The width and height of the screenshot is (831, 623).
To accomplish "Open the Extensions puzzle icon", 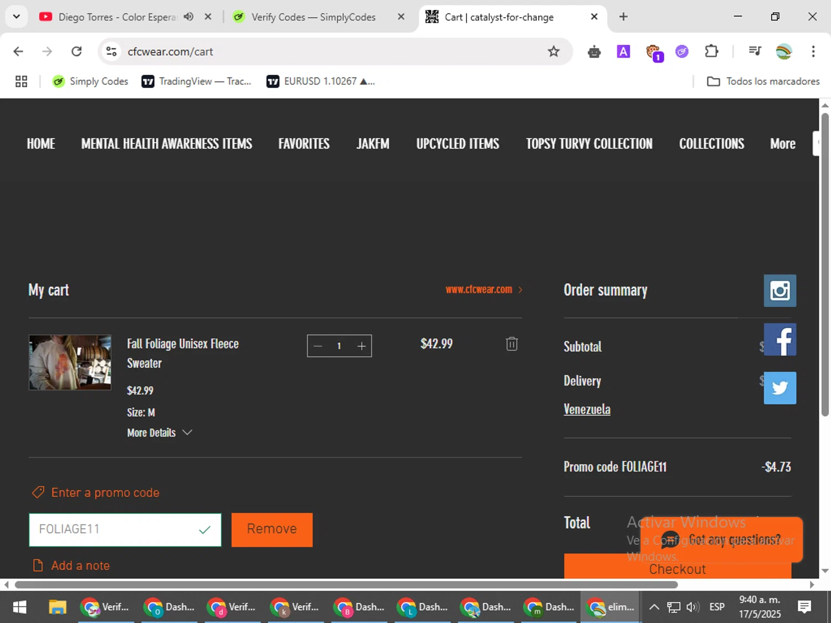I will pyautogui.click(x=711, y=52).
